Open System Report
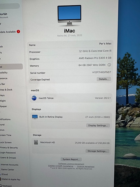This screenshot has height=187, width=140. 71,159
